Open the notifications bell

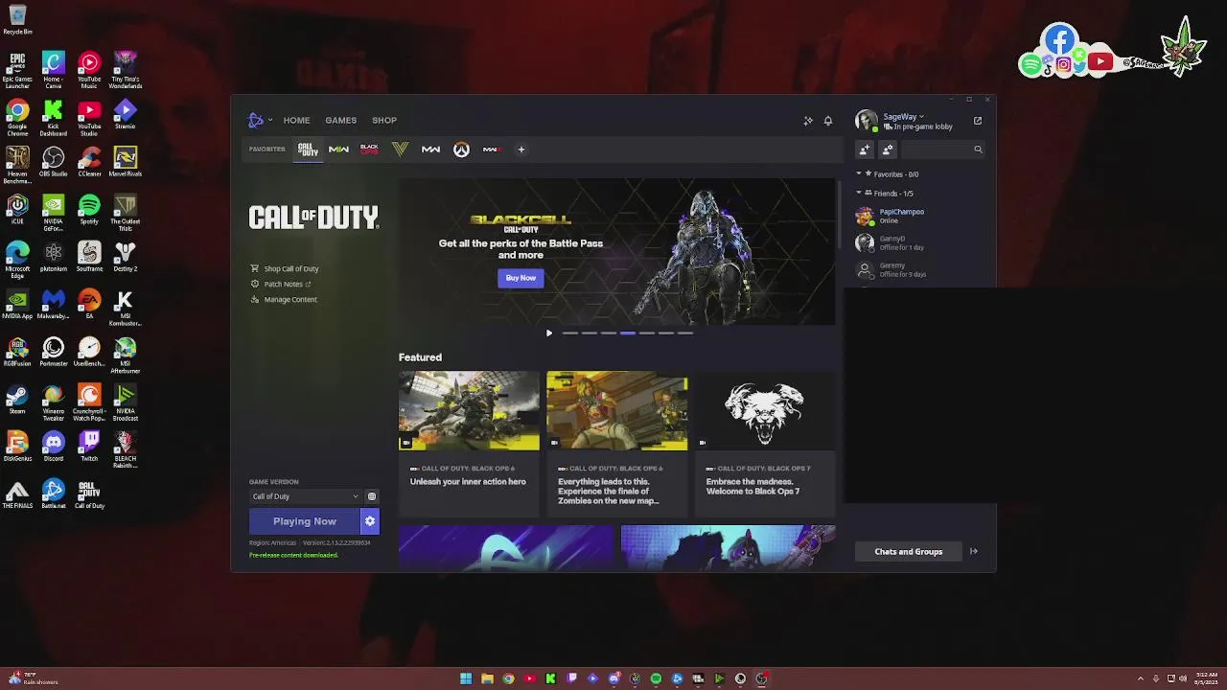point(828,121)
